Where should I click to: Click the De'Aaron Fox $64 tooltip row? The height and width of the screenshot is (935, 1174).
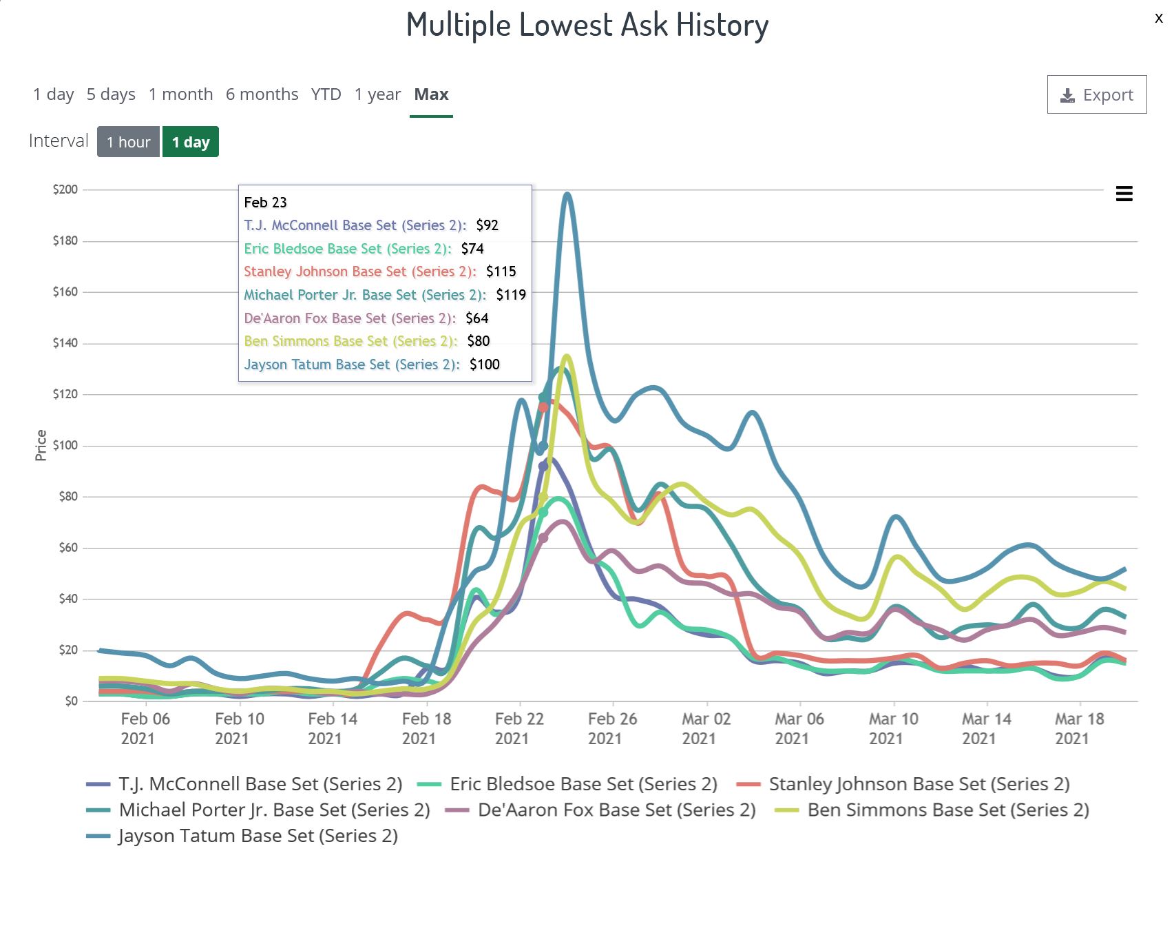point(366,318)
